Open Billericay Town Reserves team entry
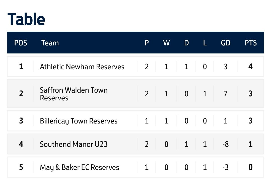Screen dimensions: 271x191 click(x=79, y=121)
